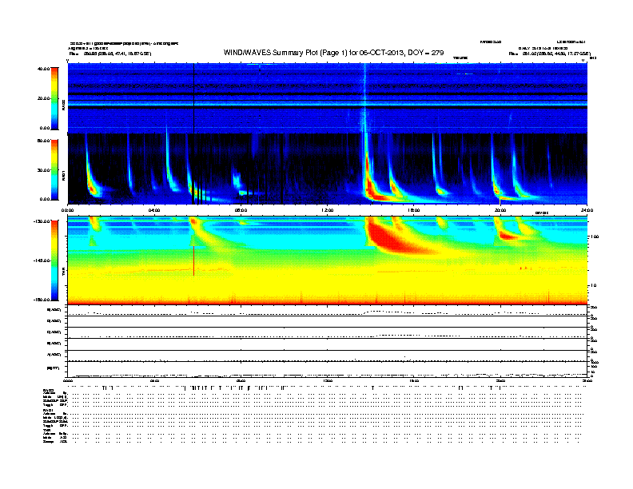Click the TNR heading in the status table
The height and width of the screenshot is (489, 633).
(46, 430)
